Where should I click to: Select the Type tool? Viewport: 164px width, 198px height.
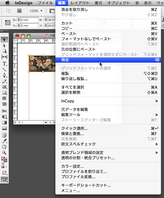pyautogui.click(x=4, y=63)
